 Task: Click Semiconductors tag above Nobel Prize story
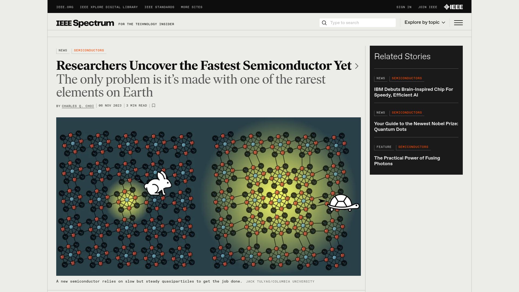point(407,113)
